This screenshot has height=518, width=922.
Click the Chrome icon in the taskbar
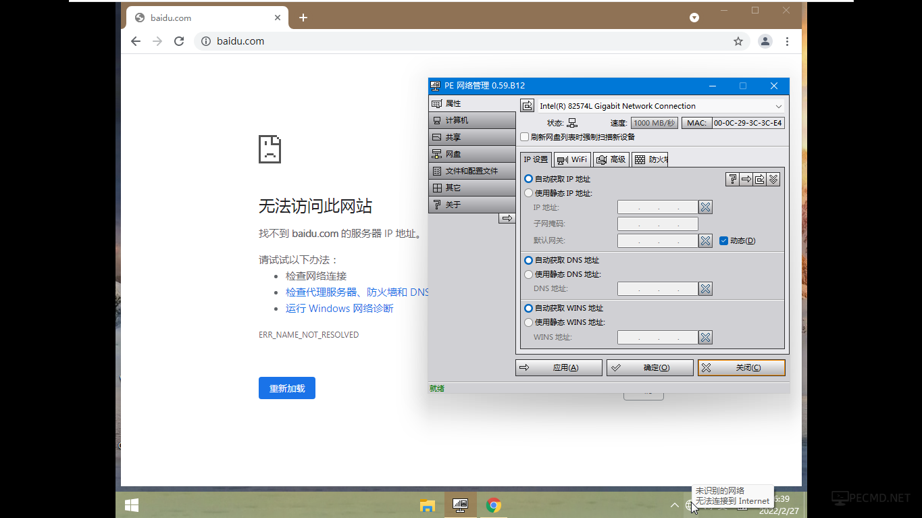494,505
